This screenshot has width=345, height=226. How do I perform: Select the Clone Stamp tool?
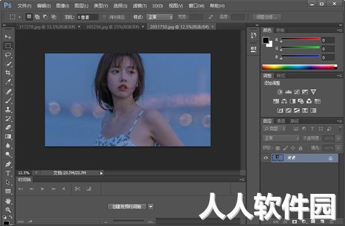click(8, 109)
